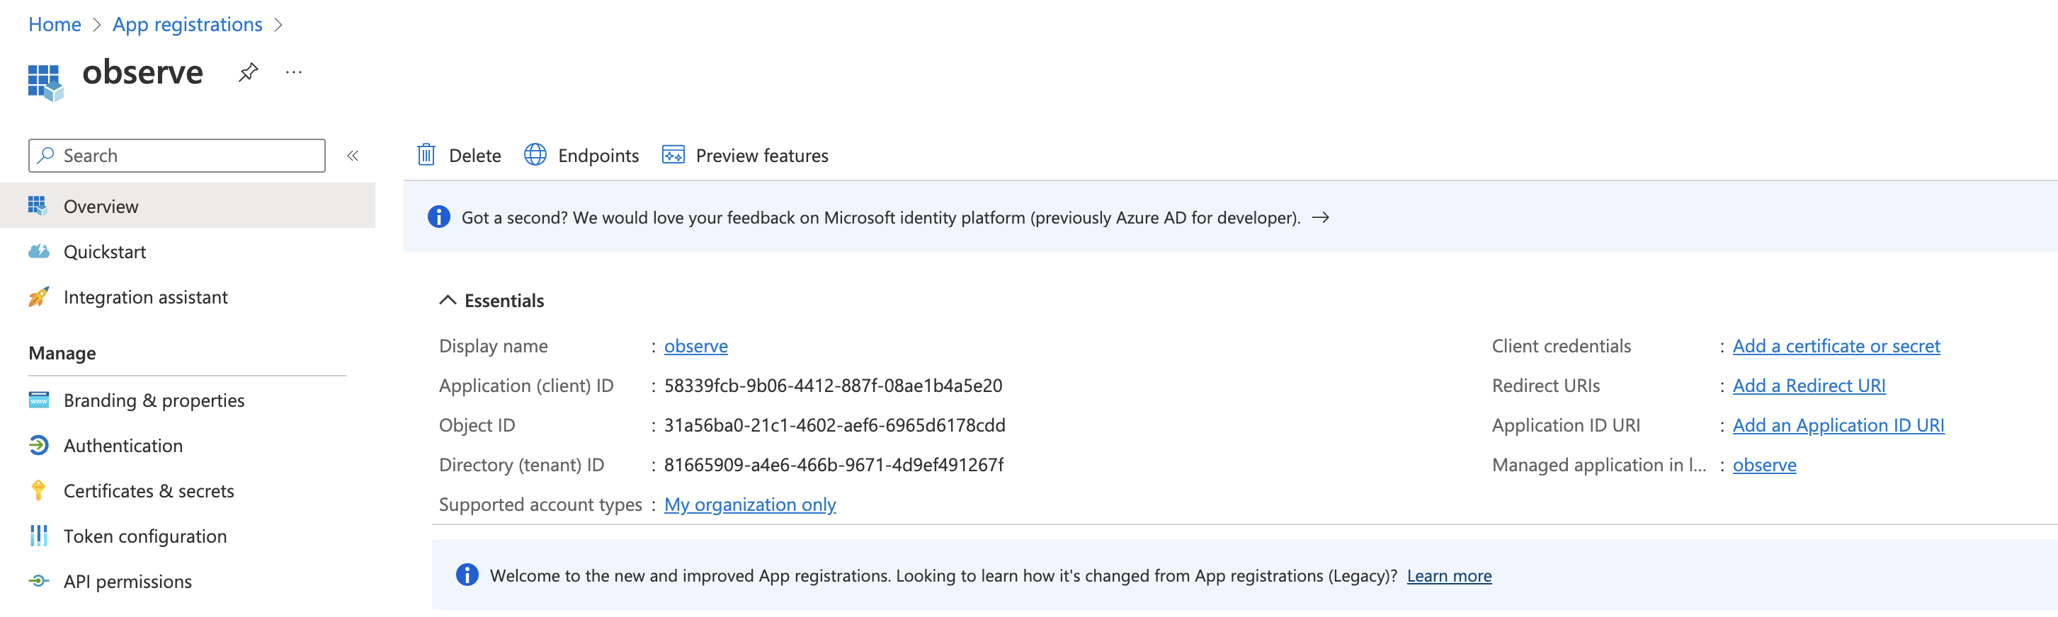Collapse the sidebar using double chevron
Screen dimensions: 2058x617
click(x=352, y=156)
